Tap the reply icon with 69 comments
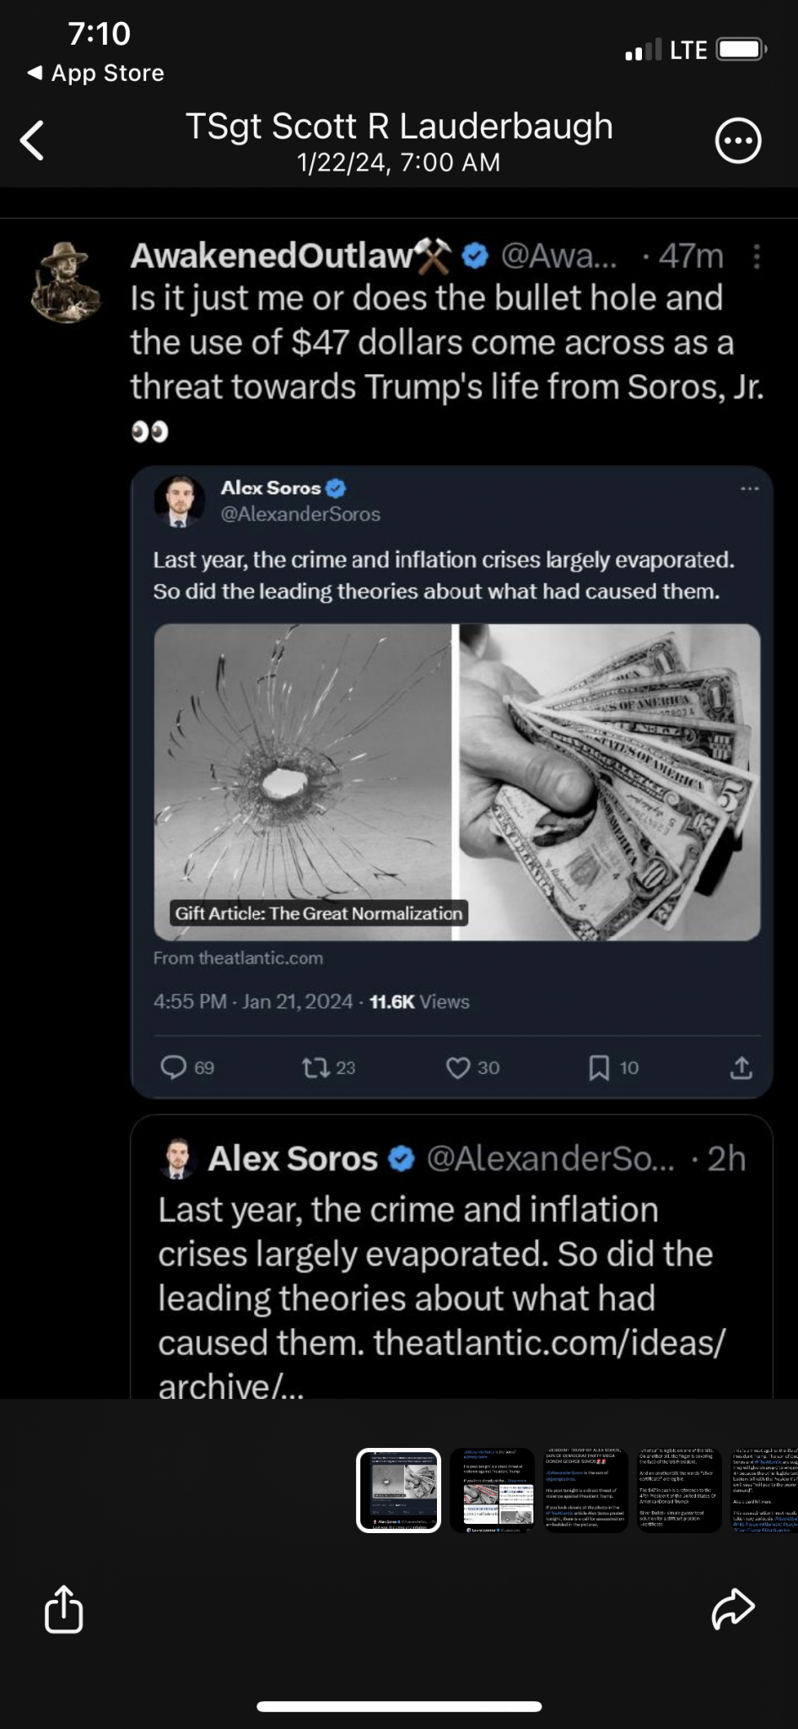Image resolution: width=798 pixels, height=1729 pixels. 174,1067
